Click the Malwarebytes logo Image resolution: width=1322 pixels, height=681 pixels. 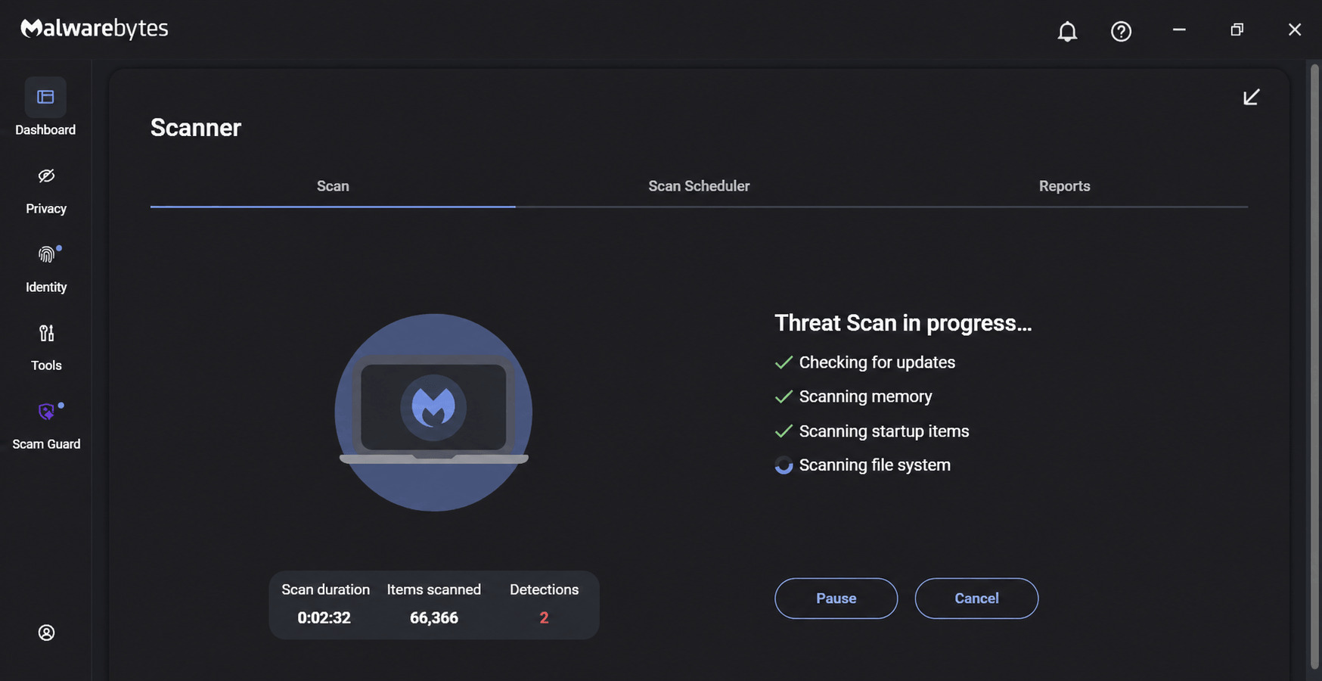click(95, 29)
